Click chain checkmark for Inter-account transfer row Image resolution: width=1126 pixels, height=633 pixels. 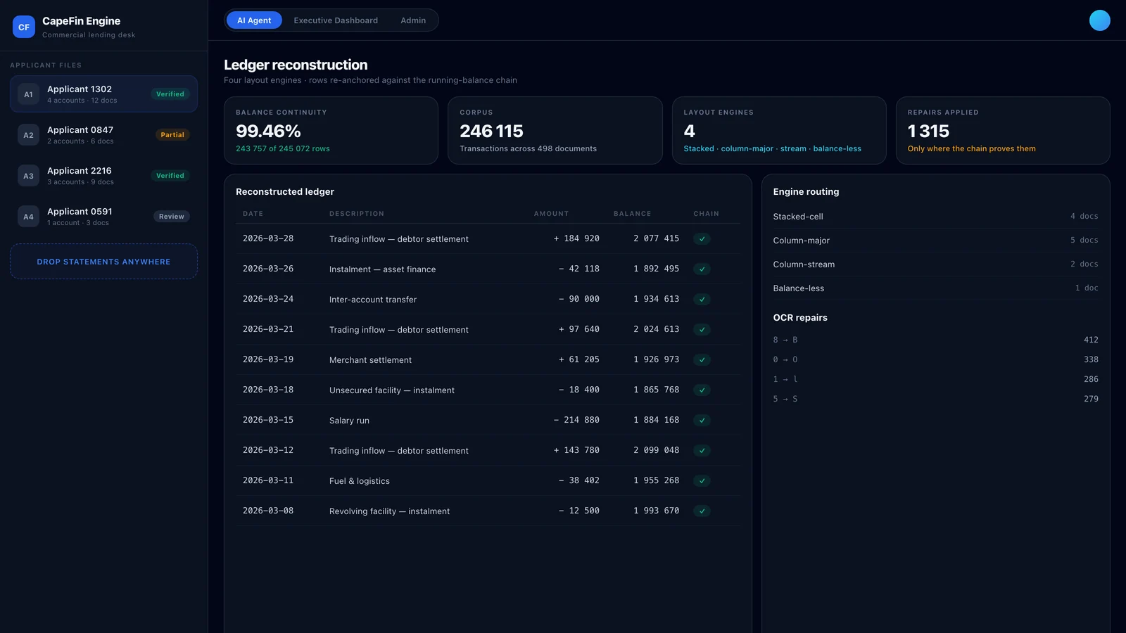[702, 300]
